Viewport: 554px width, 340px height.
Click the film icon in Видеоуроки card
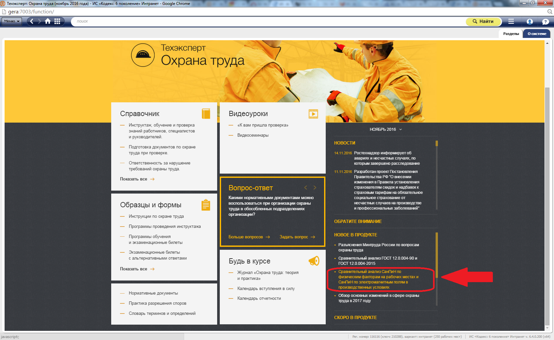[313, 114]
